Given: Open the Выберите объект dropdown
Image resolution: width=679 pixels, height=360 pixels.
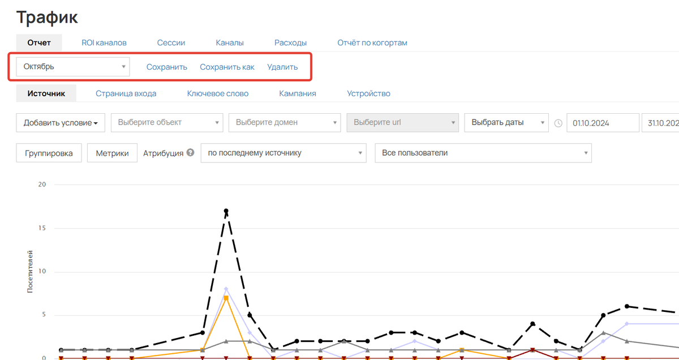Looking at the screenshot, I should pyautogui.click(x=167, y=123).
